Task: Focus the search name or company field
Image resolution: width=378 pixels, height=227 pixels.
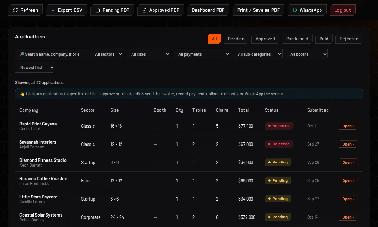Action: pyautogui.click(x=51, y=54)
